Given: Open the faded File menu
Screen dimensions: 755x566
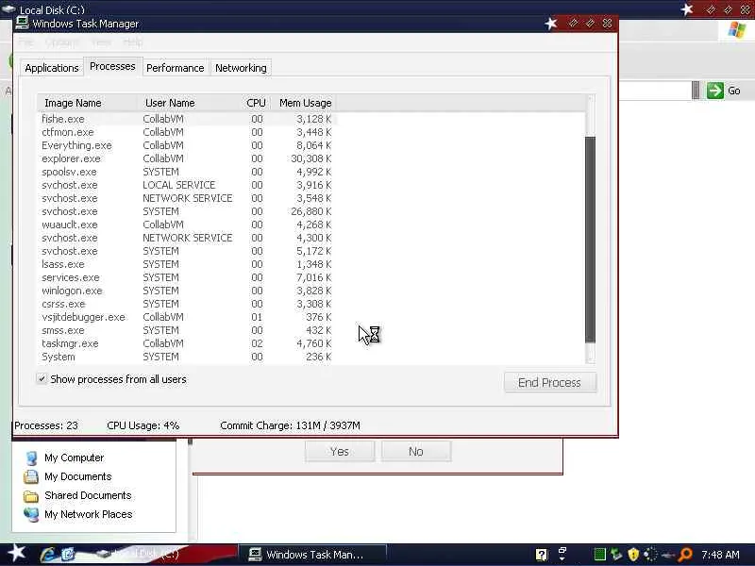Looking at the screenshot, I should (x=25, y=42).
